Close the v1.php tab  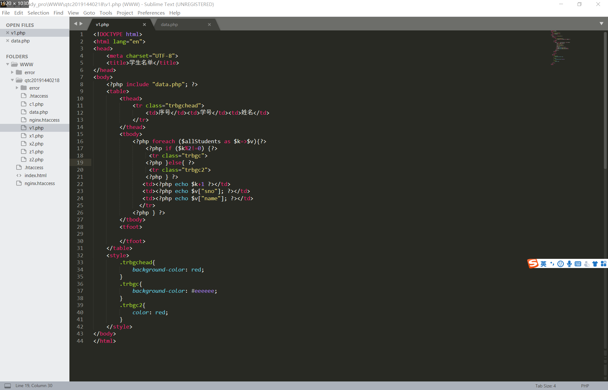(x=144, y=24)
